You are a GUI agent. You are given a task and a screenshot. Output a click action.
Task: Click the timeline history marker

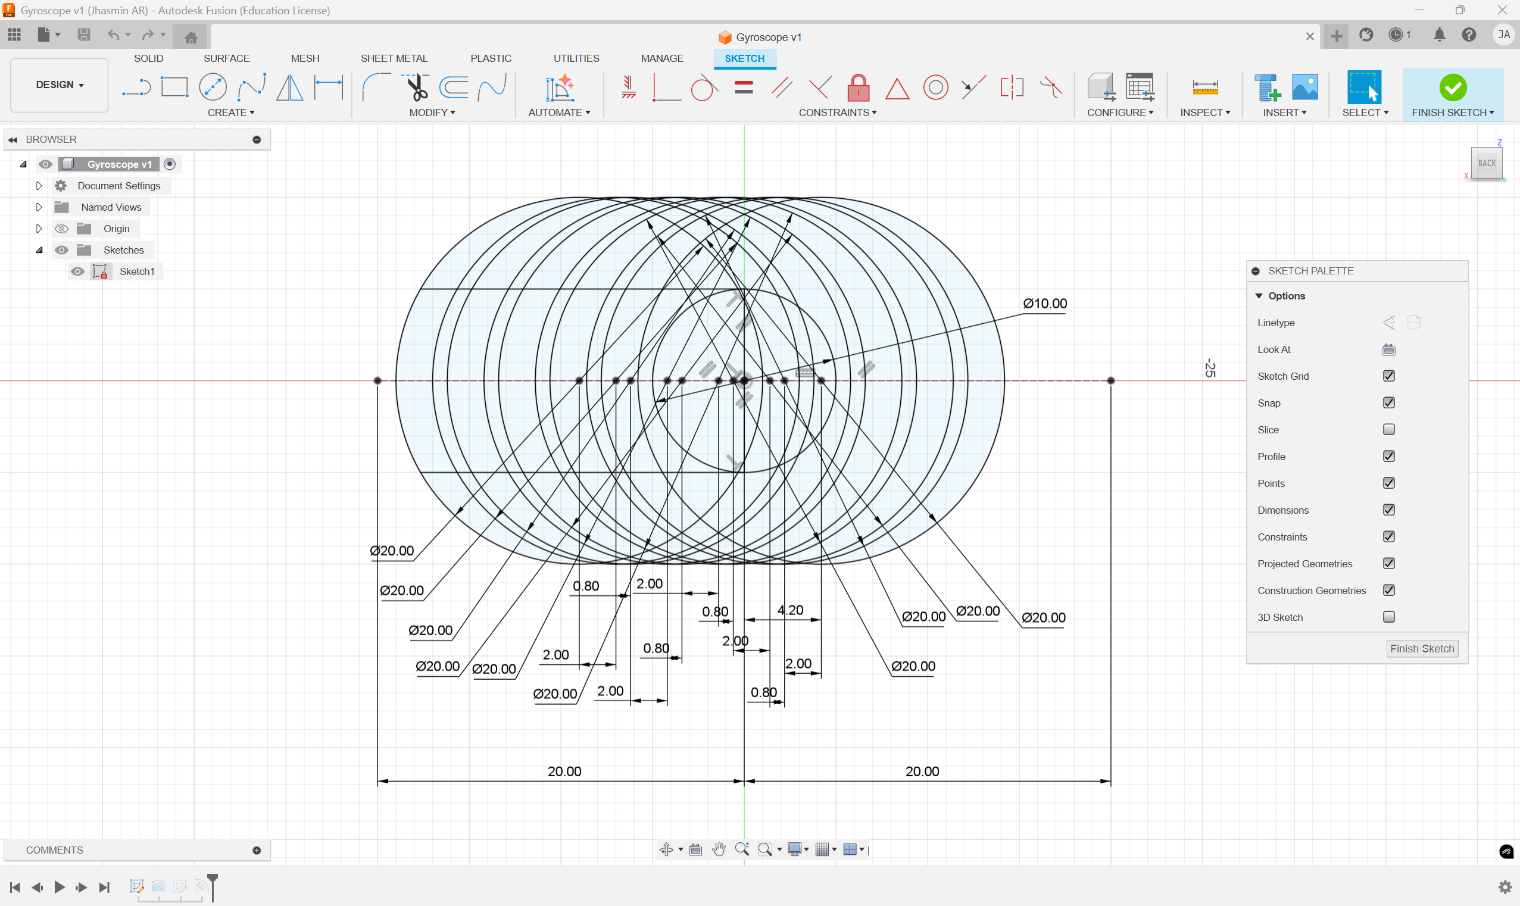tap(213, 887)
